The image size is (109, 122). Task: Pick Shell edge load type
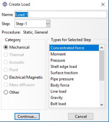(74, 67)
